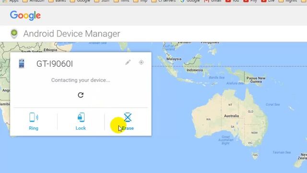Lock the device using Lock button
Viewport: 307px width, 173px height.
click(81, 122)
